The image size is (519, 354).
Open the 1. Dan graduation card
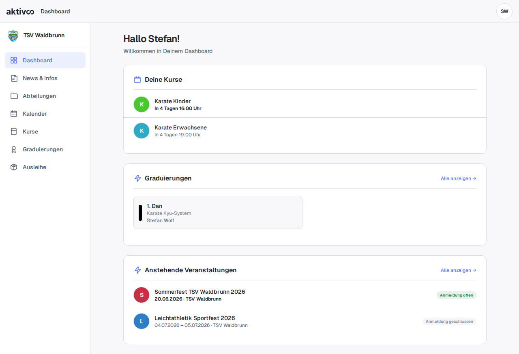pos(218,213)
